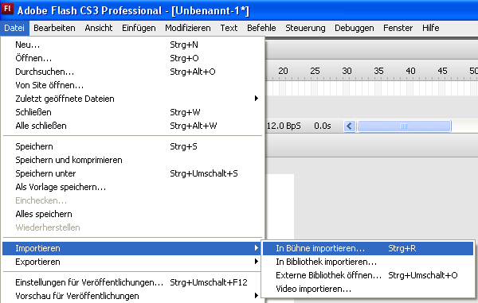Expand Vorschau für Veröffentlichungen submenu
Viewport: 478px width, 303px height.
pos(132,296)
